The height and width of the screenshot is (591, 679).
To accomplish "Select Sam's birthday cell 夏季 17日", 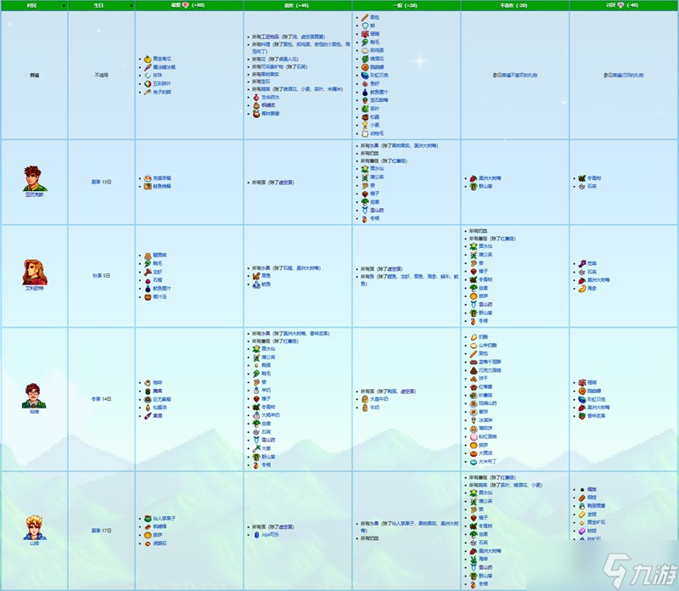I will (101, 531).
